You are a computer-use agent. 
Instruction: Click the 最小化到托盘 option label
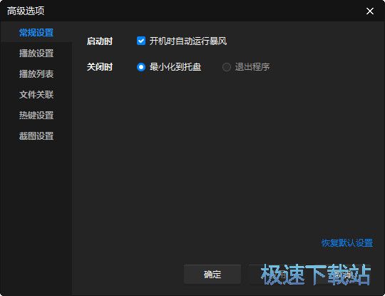click(x=175, y=67)
